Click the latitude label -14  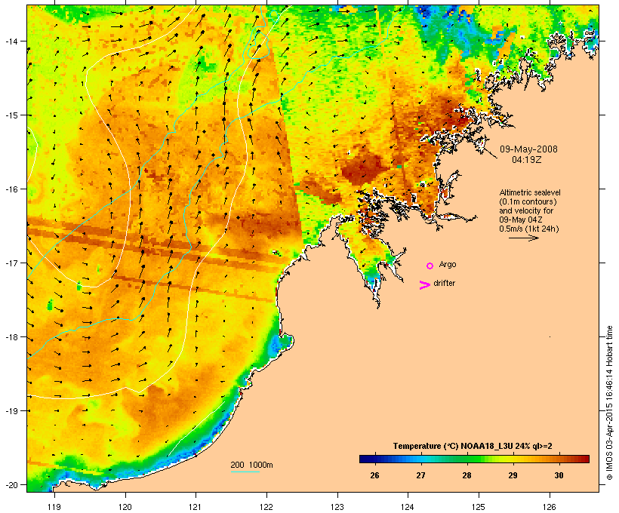11,41
